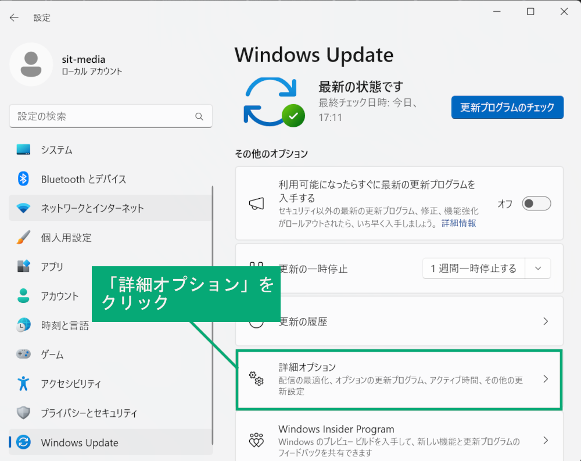Click 1 週間一時停止する button
The height and width of the screenshot is (461, 581).
point(474,268)
